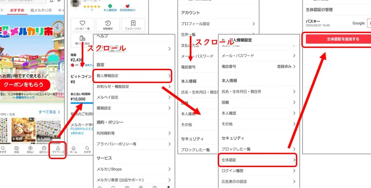
Task: Tap ビットコイン ¥0 row
Action: [82, 79]
